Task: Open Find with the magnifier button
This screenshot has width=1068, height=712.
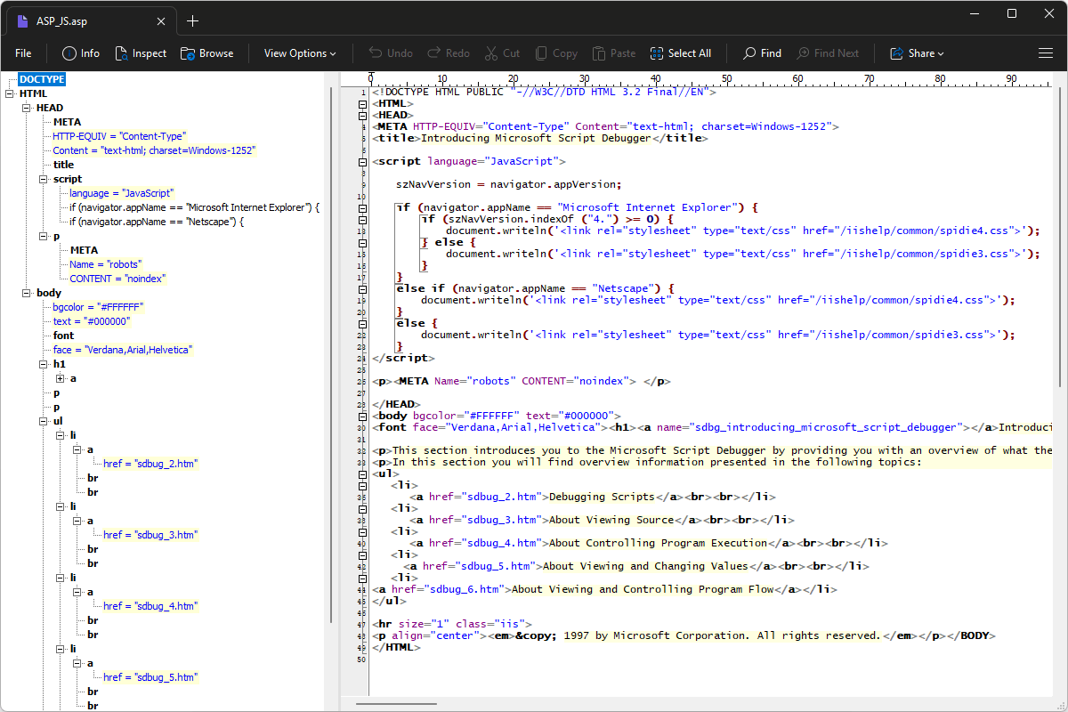Action: [x=763, y=53]
